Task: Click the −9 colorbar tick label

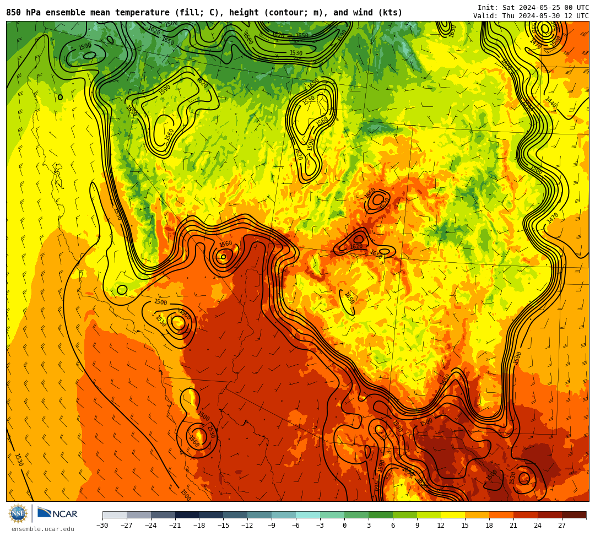Action: 272,526
